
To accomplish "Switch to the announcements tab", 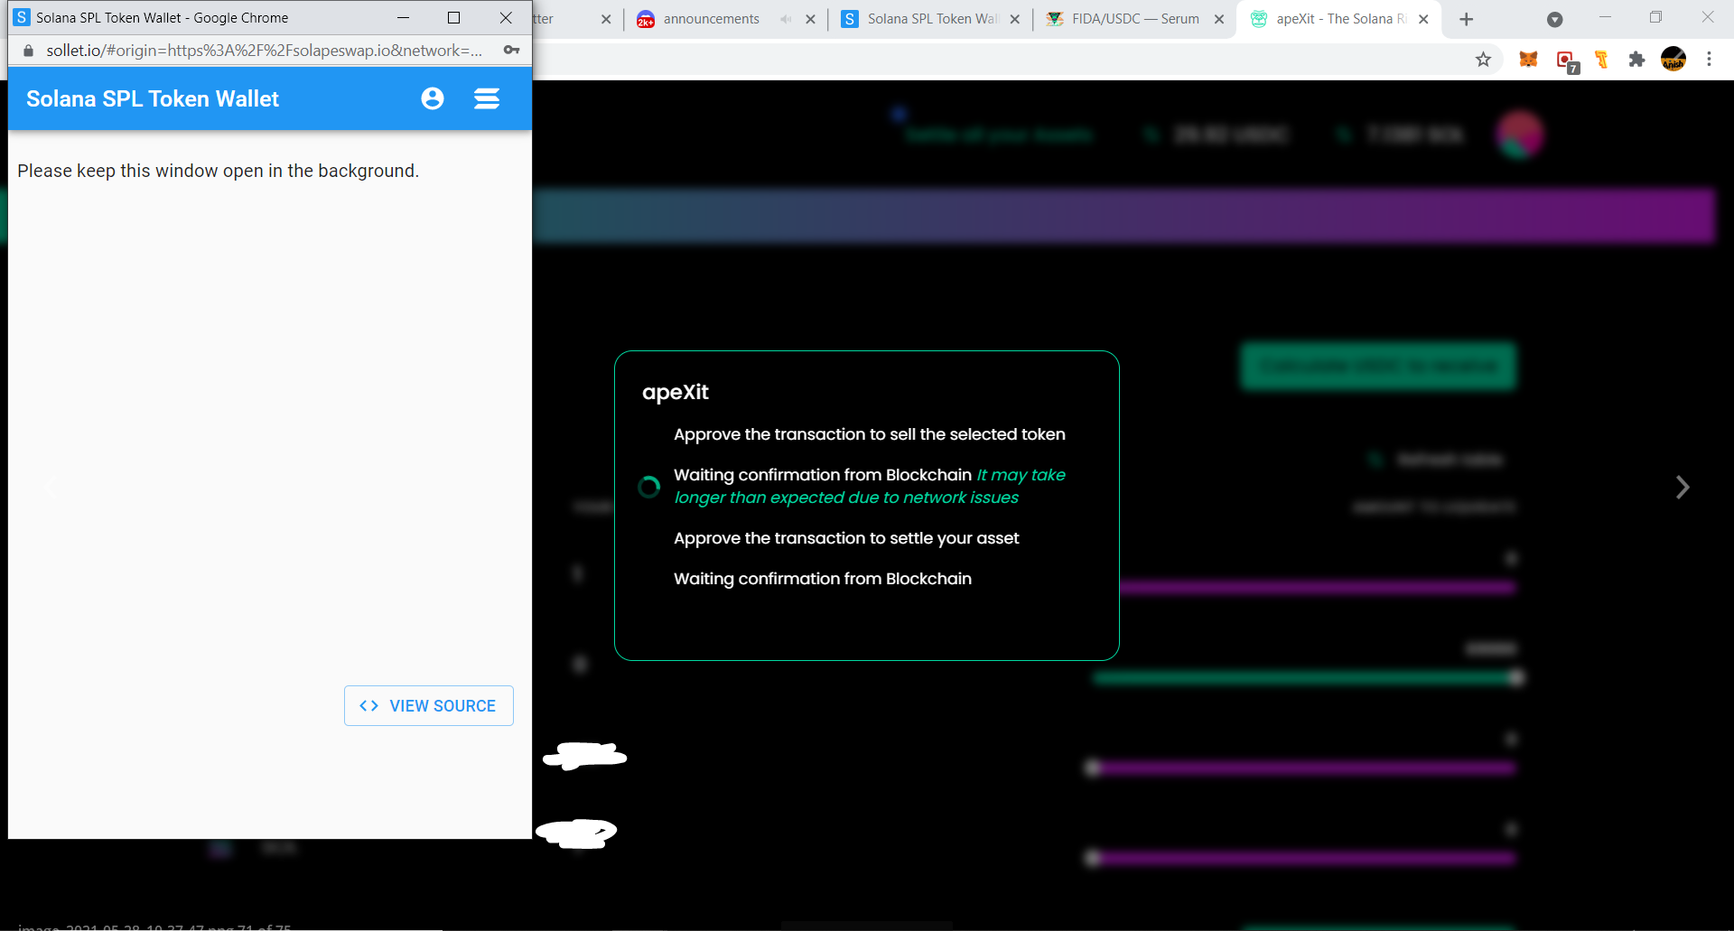I will [x=712, y=19].
